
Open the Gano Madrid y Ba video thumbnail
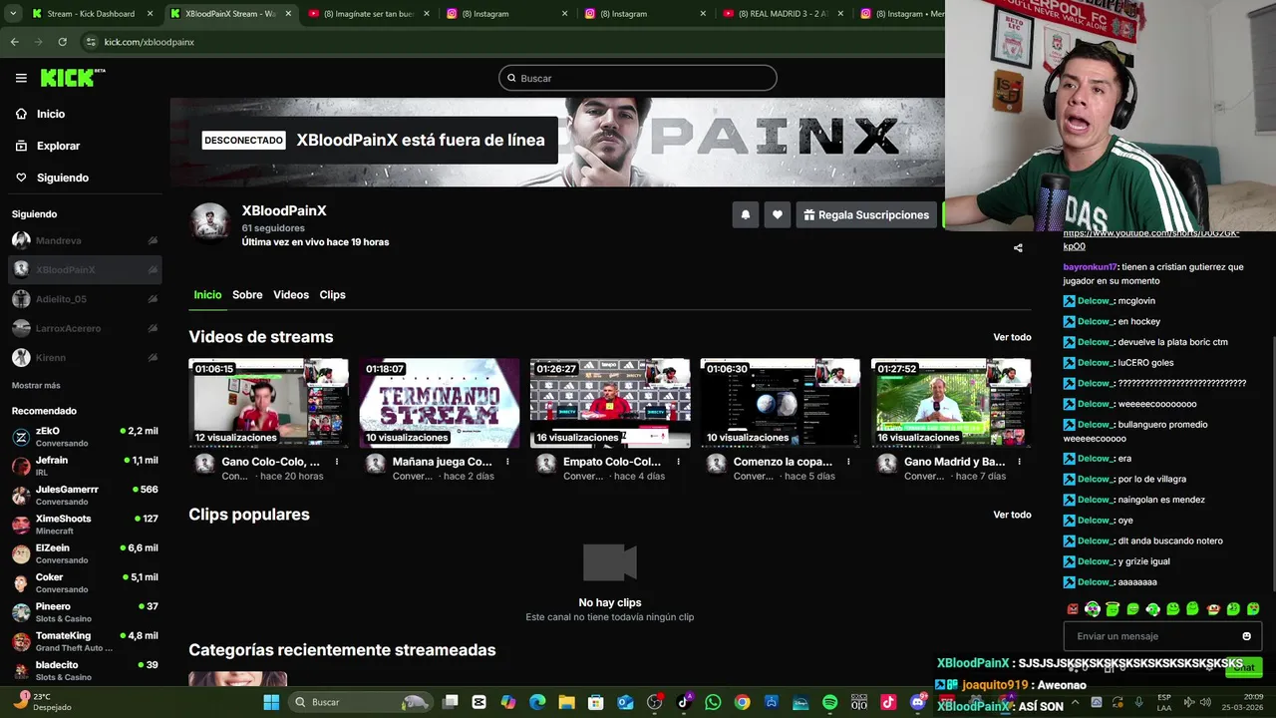[x=951, y=403]
